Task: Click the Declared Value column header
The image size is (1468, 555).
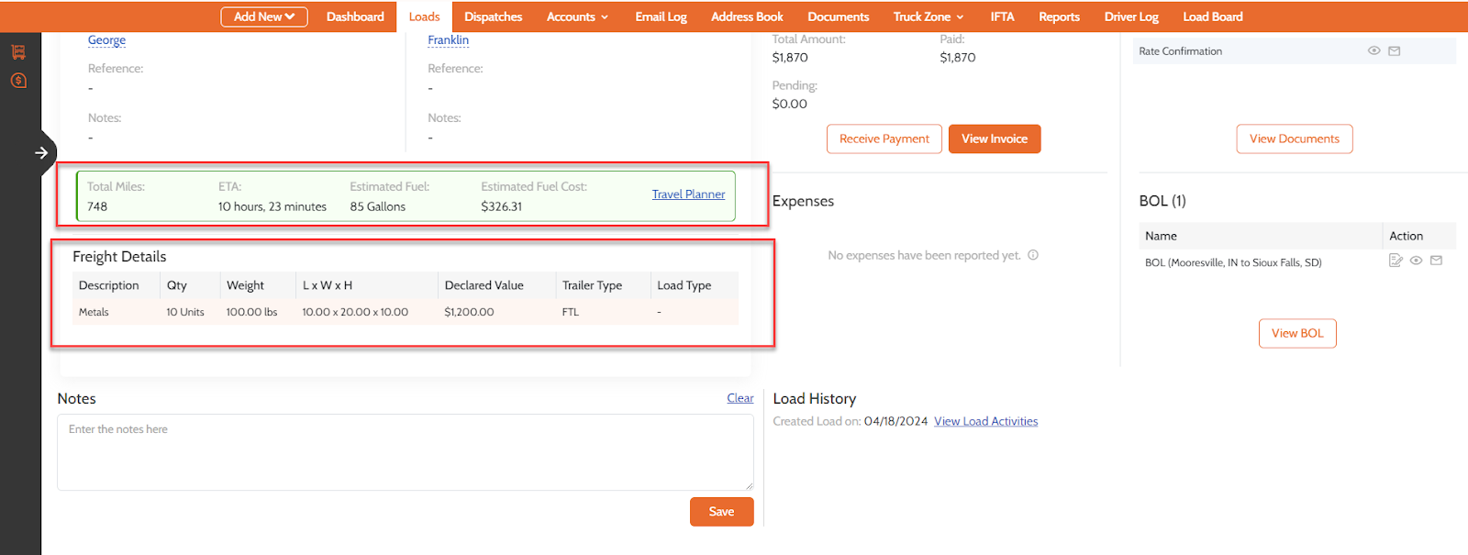Action: coord(484,285)
